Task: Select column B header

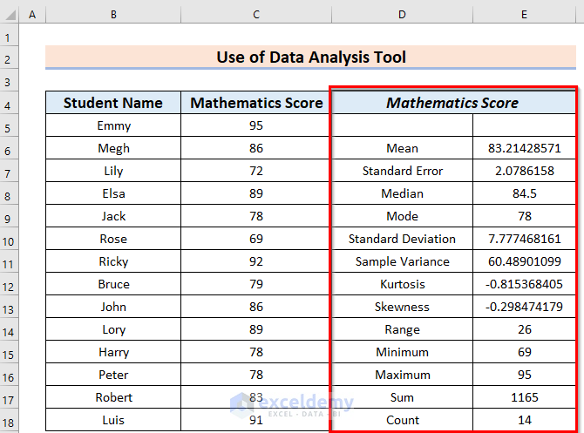Action: click(113, 15)
